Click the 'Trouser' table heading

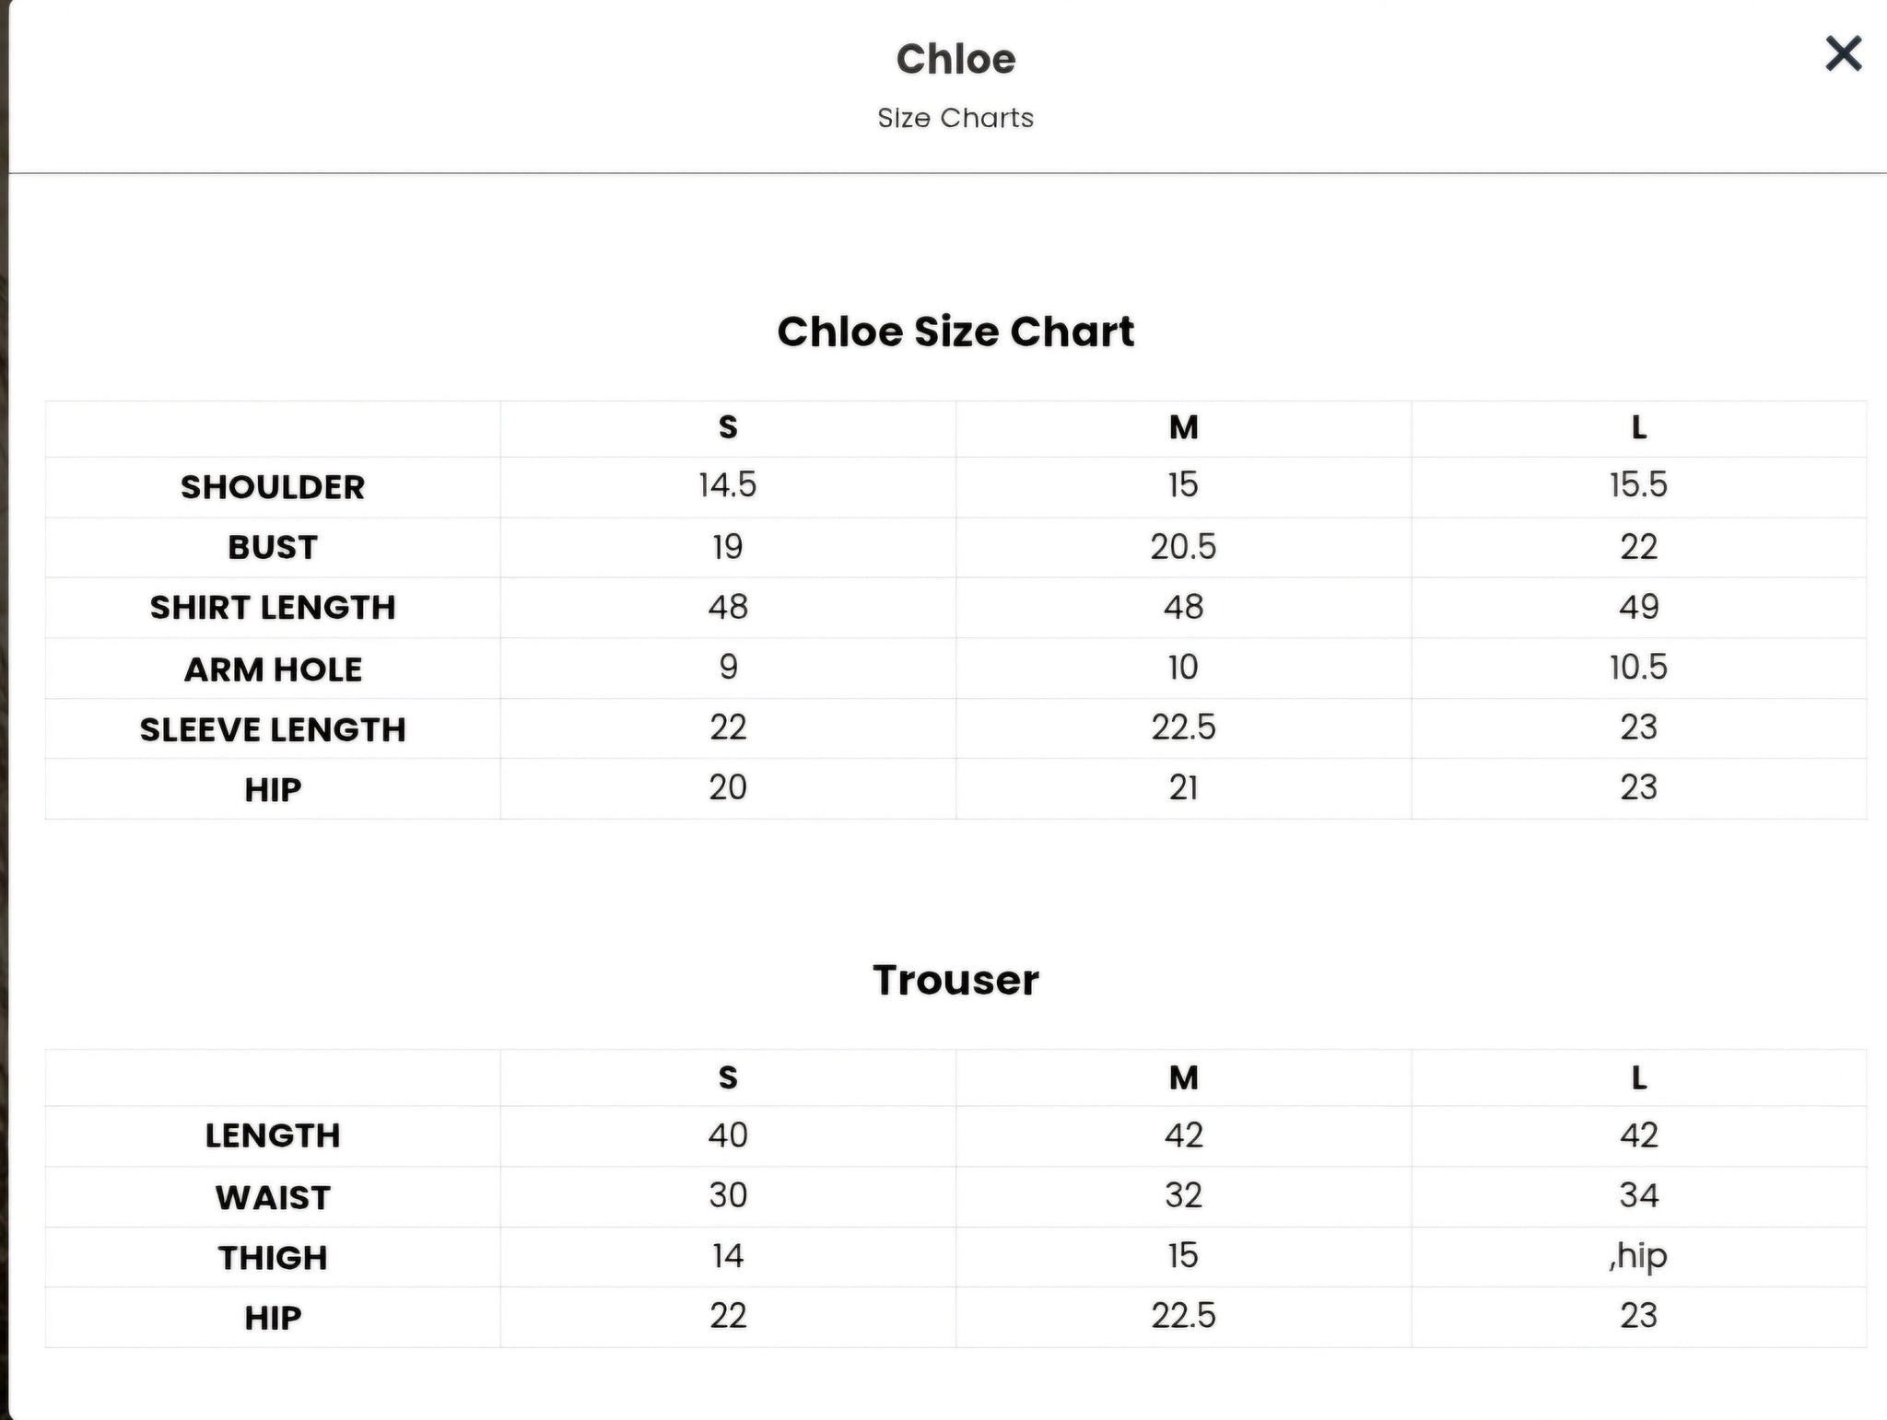(x=955, y=980)
